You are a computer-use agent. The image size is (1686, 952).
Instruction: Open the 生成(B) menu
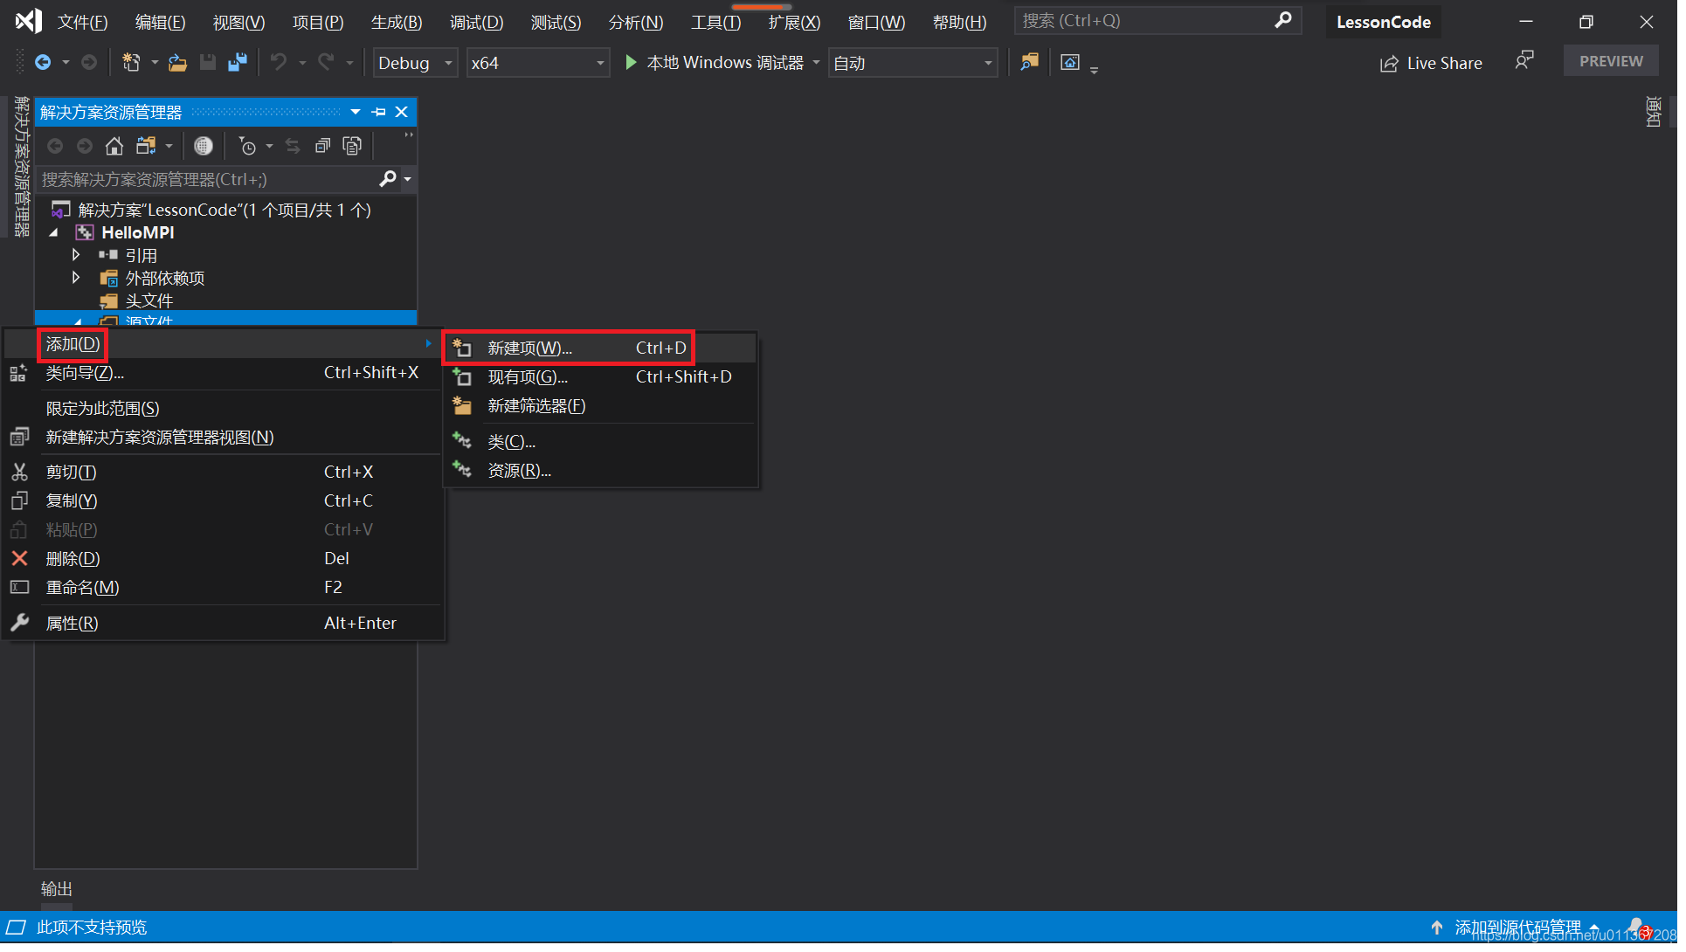(397, 22)
